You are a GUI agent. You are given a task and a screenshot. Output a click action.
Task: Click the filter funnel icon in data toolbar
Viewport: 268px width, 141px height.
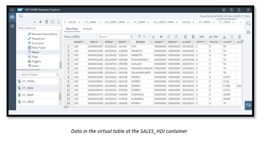(139, 37)
